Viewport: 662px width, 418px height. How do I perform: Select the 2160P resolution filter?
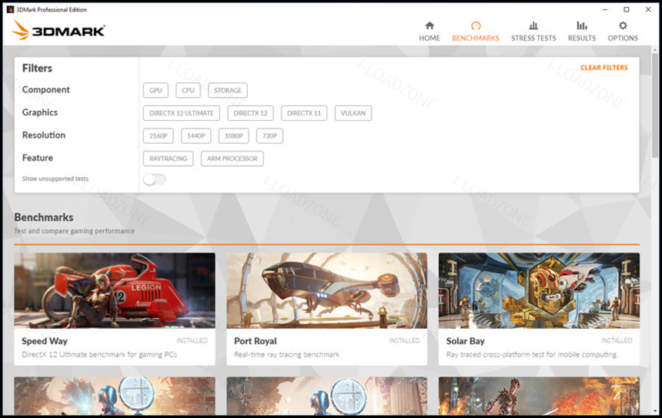point(159,136)
